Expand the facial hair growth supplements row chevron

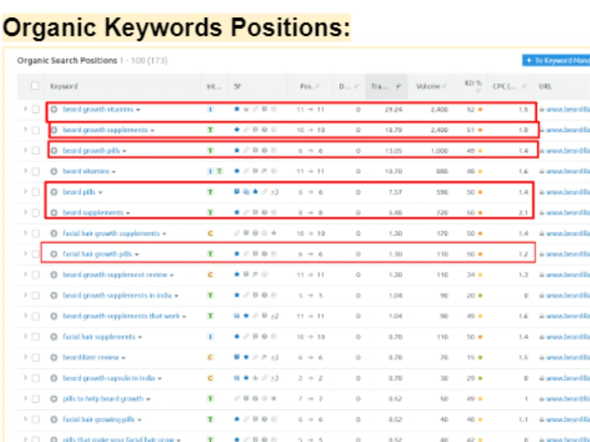(x=25, y=233)
